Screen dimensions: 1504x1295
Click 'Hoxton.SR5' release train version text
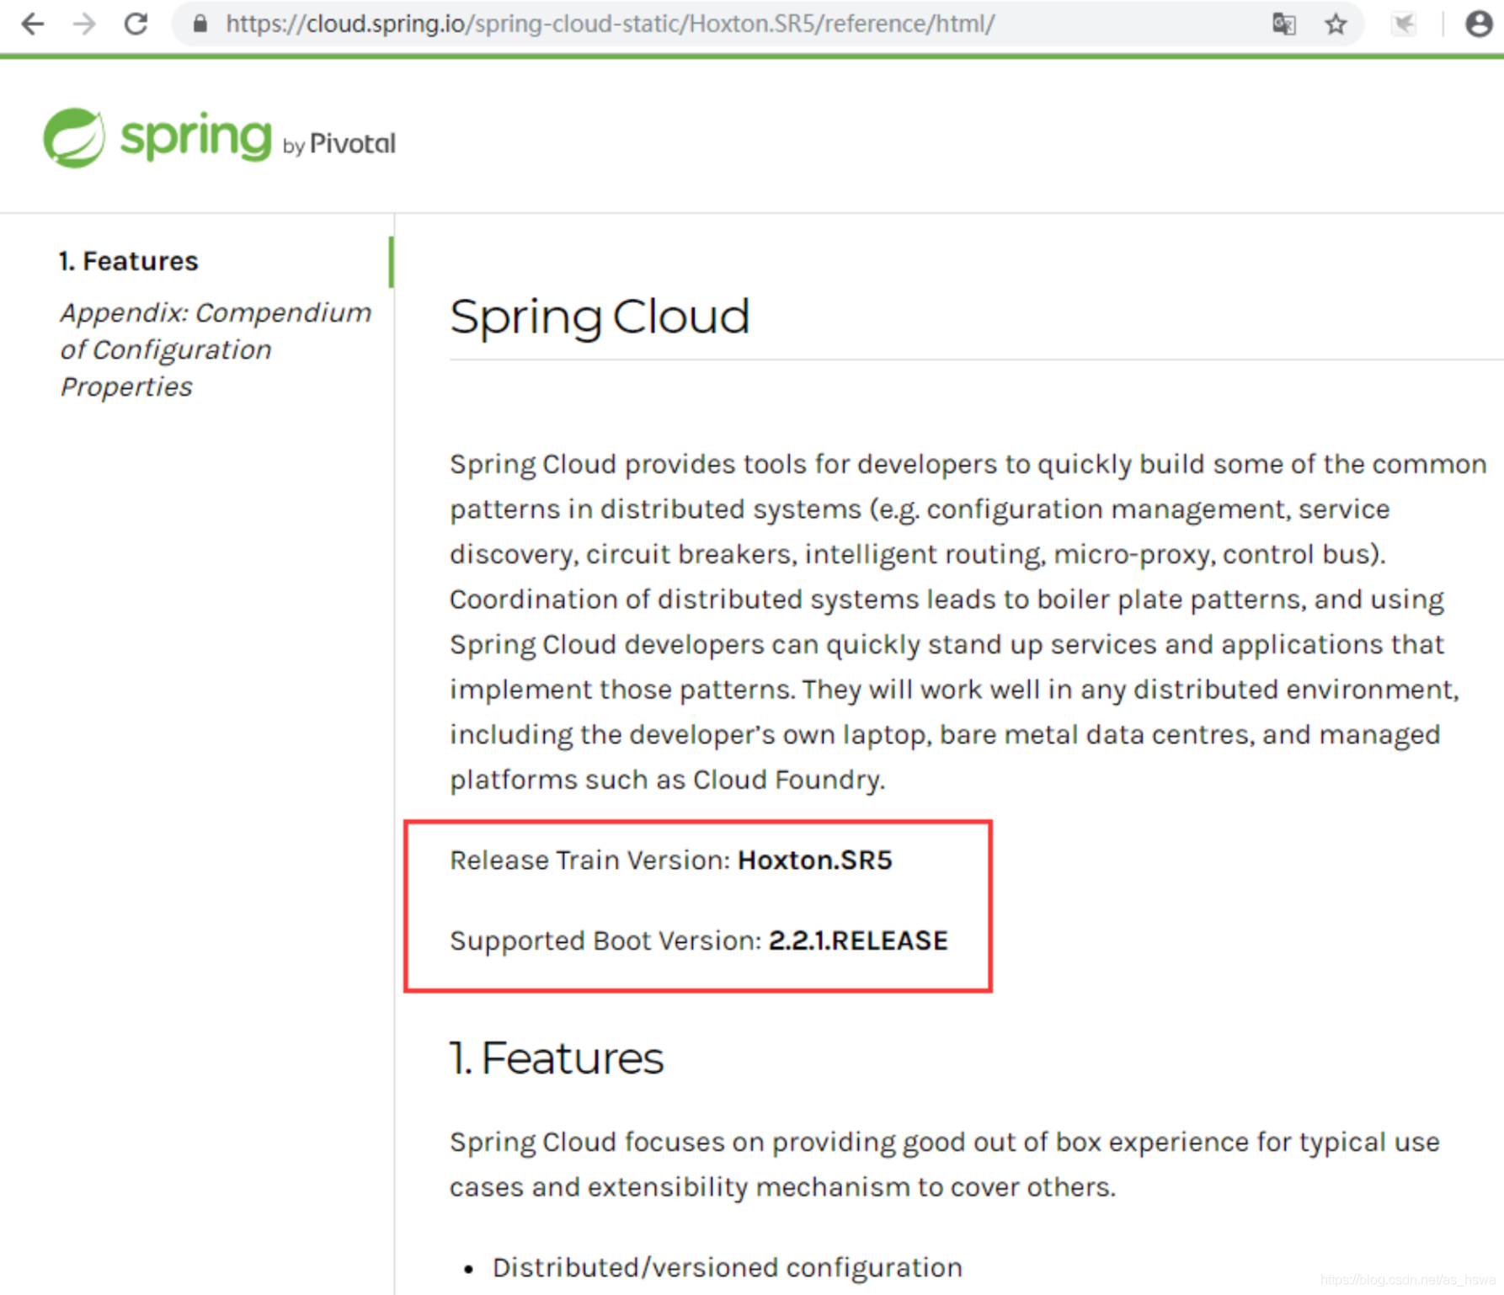(x=814, y=861)
